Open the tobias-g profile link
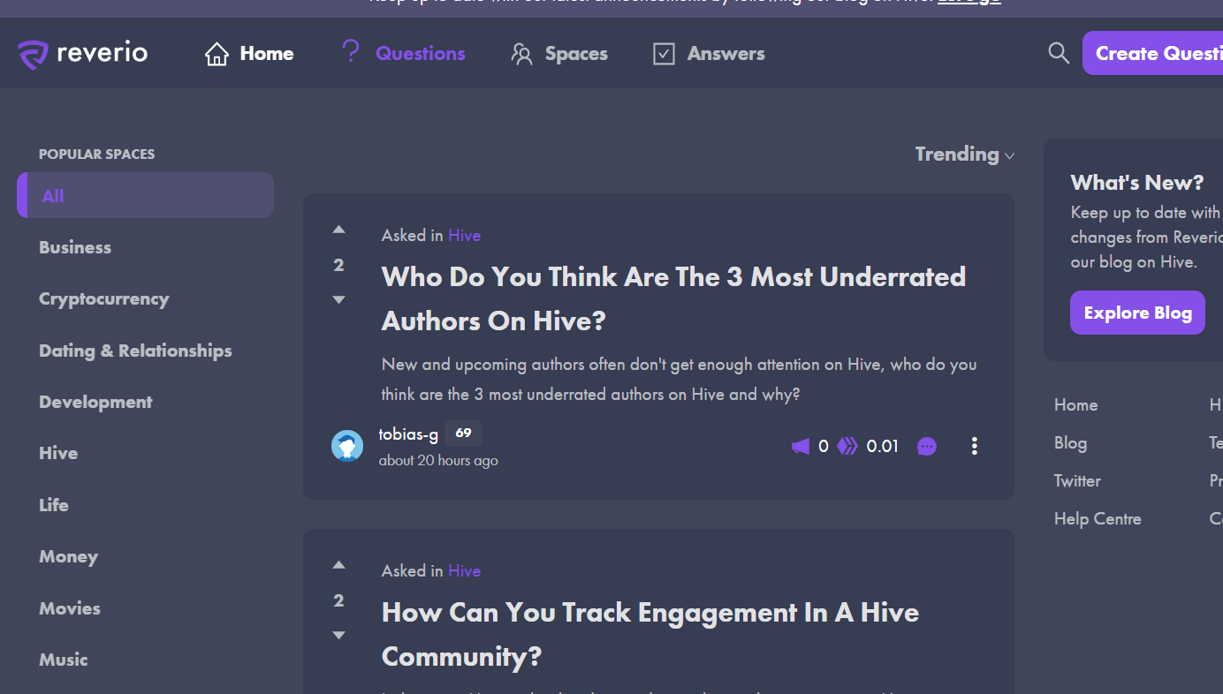This screenshot has width=1223, height=694. (x=408, y=434)
